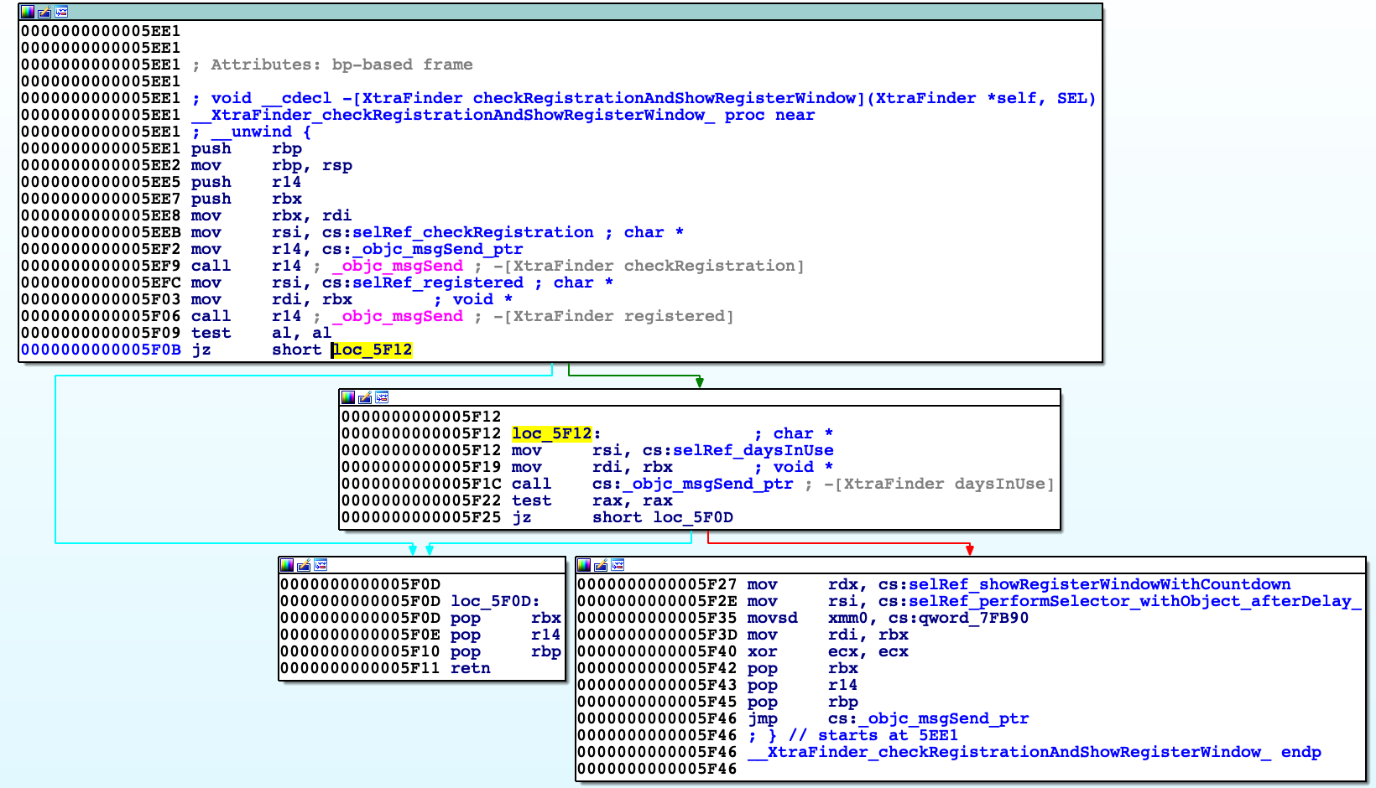Click the node color icon in the 5F27 block
The width and height of the screenshot is (1376, 788).
click(584, 565)
